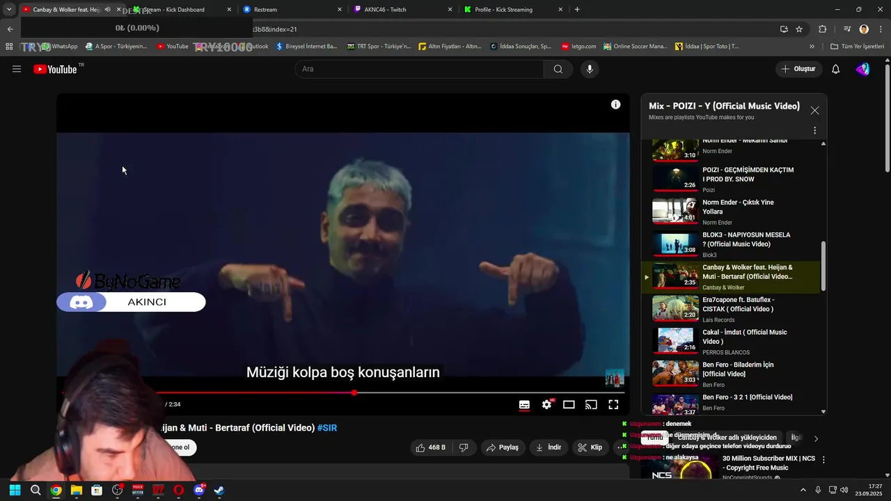Image resolution: width=891 pixels, height=501 pixels.
Task: Cast the video to a TV
Action: (591, 404)
